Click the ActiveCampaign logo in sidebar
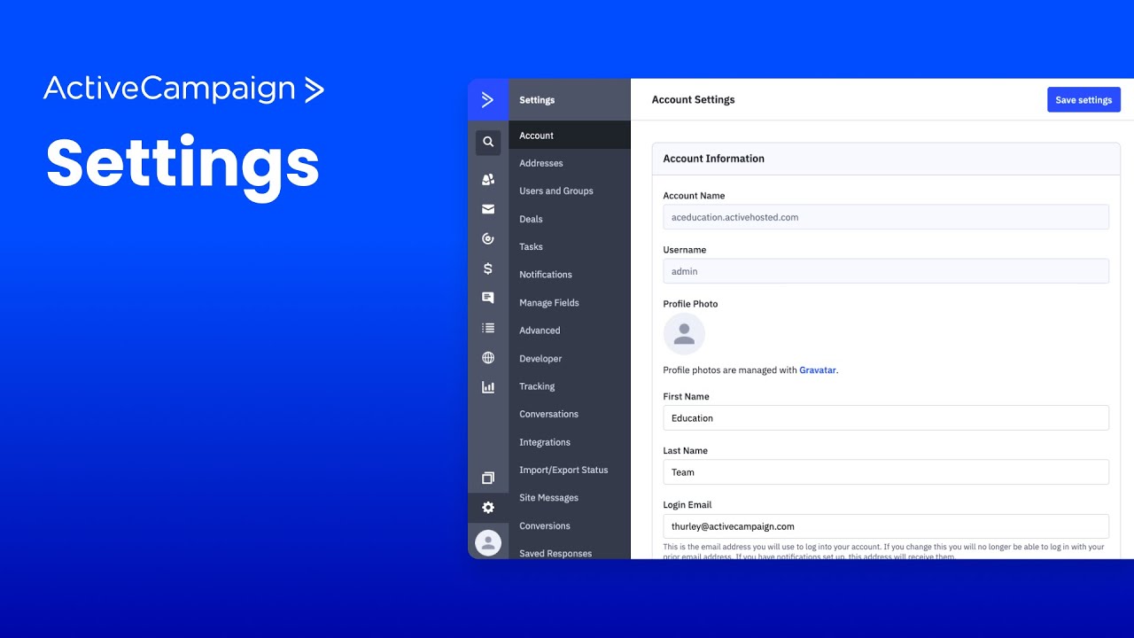The width and height of the screenshot is (1134, 638). [x=488, y=100]
